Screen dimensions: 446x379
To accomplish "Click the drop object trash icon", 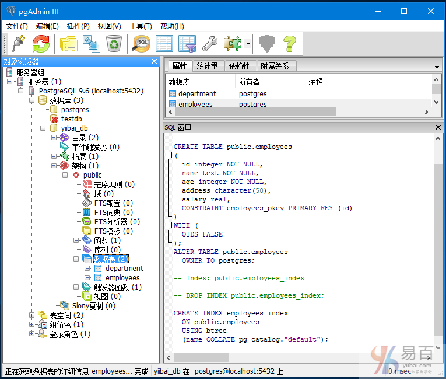I will (114, 43).
